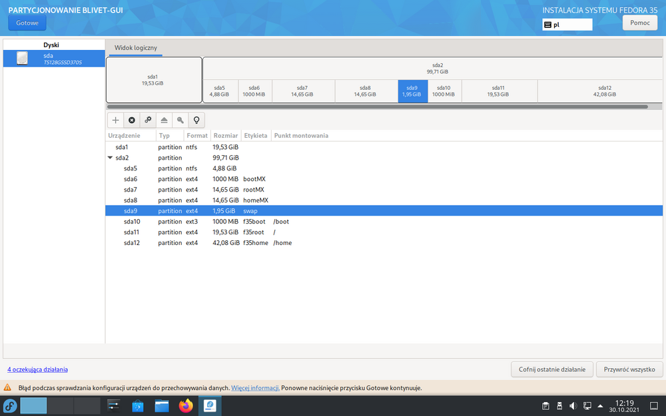
Task: Open Firefox from the taskbar
Action: tap(186, 406)
